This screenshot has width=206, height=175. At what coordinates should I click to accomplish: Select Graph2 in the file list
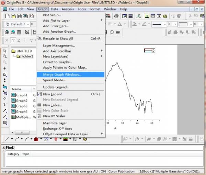20,100
